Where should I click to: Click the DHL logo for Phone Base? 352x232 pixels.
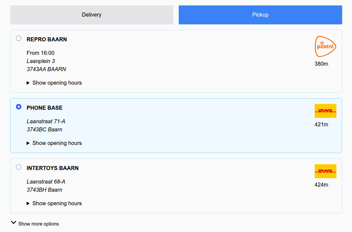coord(325,111)
